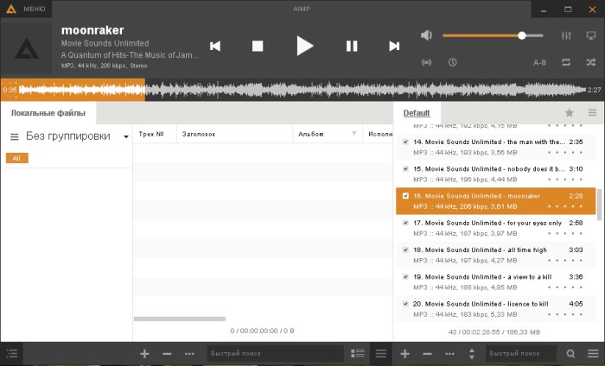Screen dimensions: 605x366
Task: Open playlist tabs menu icon
Action: pyautogui.click(x=592, y=112)
